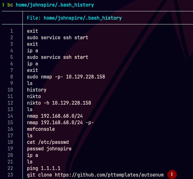The width and height of the screenshot is (193, 179).
Task: Select 'nmap 192.168.68.0/24' on line 14
Action: click(x=55, y=116)
